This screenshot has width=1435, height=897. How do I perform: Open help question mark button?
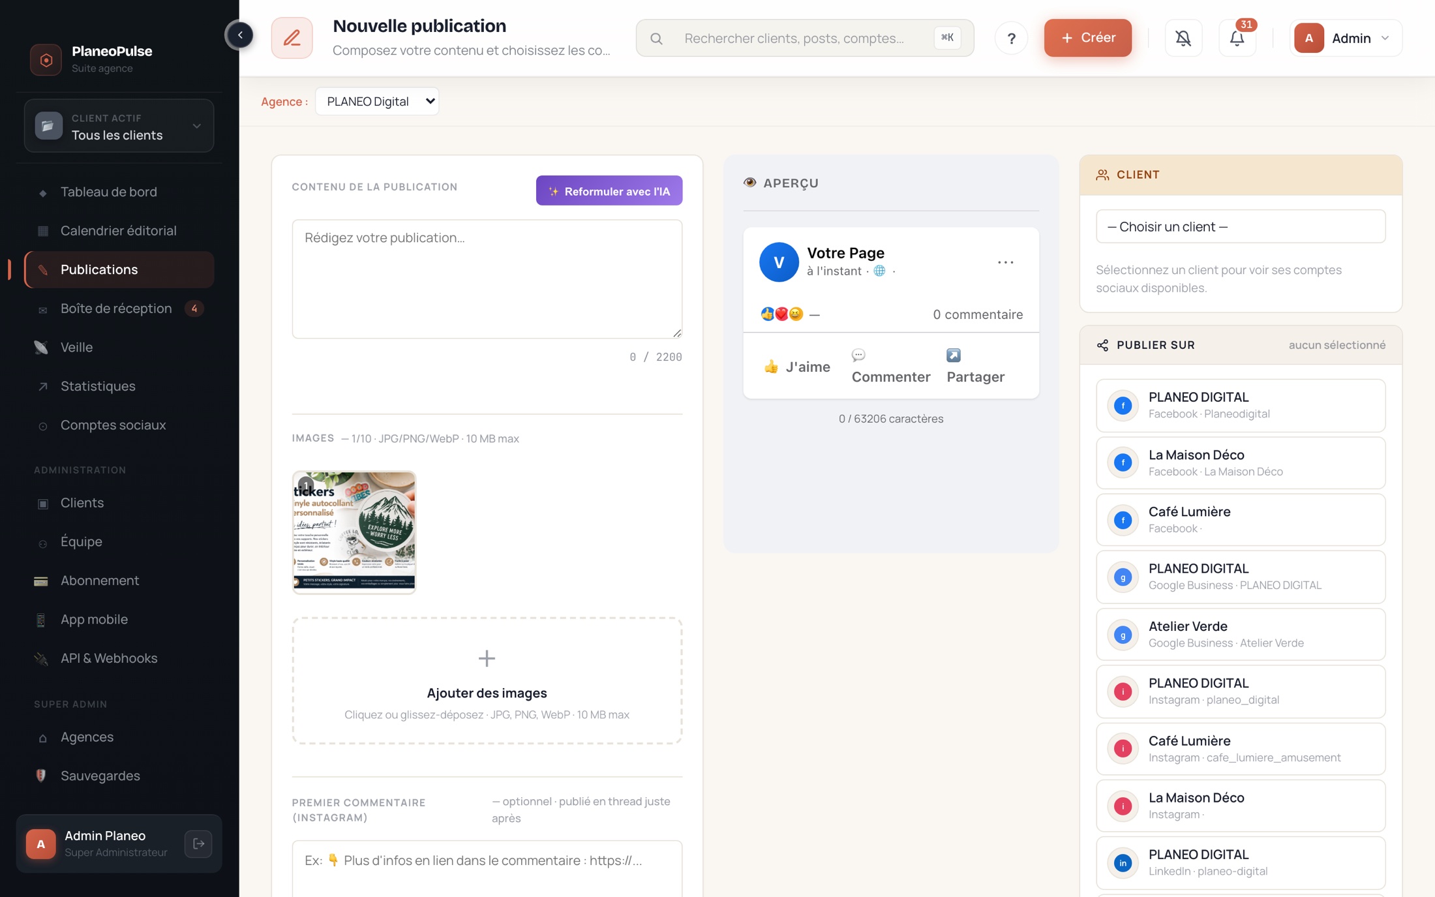tap(1011, 38)
